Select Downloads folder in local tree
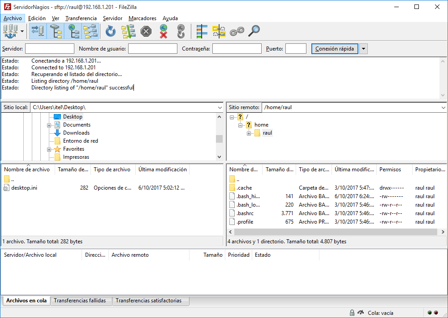Image resolution: width=448 pixels, height=318 pixels. pos(76,133)
